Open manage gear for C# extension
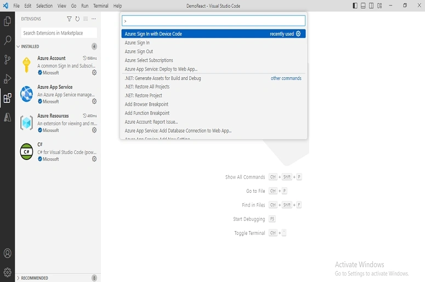The width and height of the screenshot is (425, 282). click(x=94, y=159)
